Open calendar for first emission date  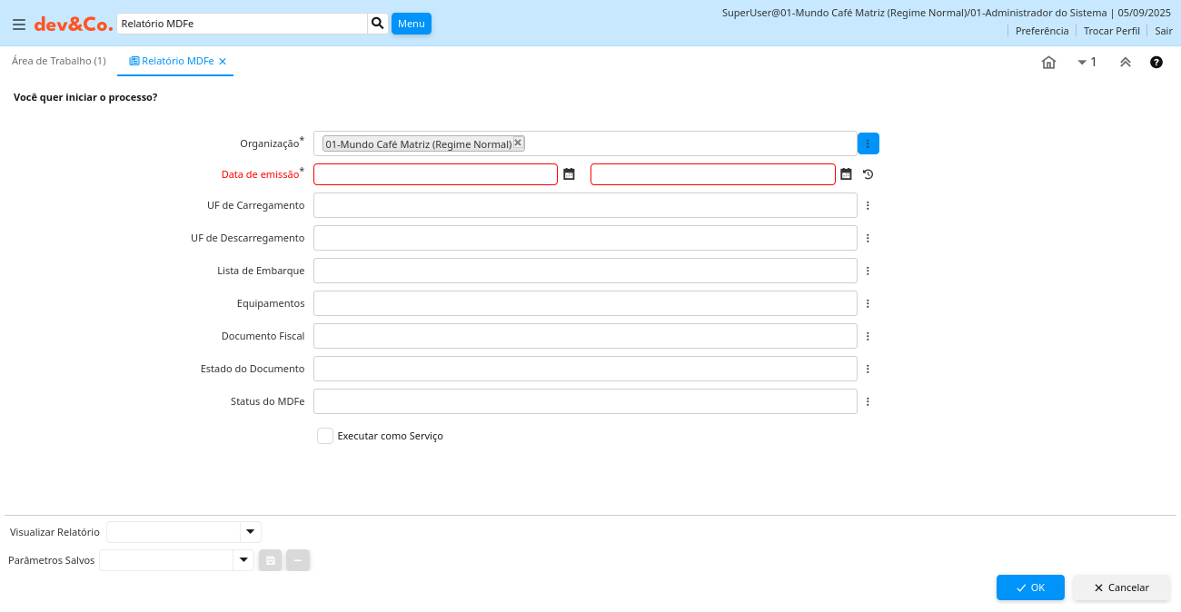[x=570, y=174]
